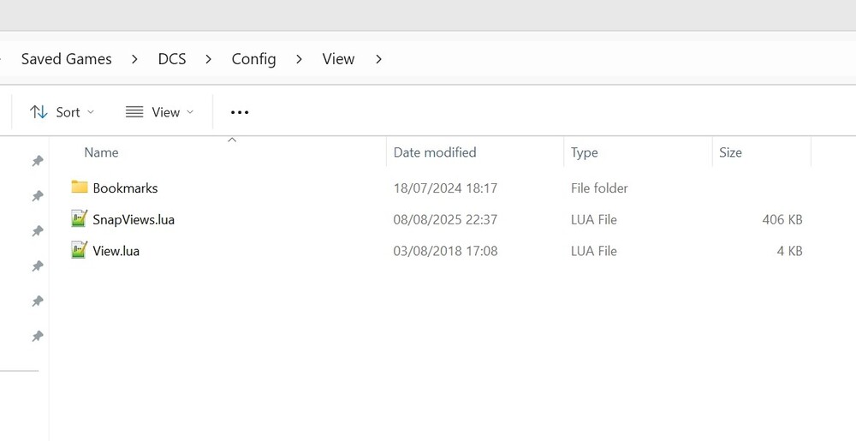Open the See more ellipsis menu
This screenshot has height=441, width=856.
[x=240, y=112]
